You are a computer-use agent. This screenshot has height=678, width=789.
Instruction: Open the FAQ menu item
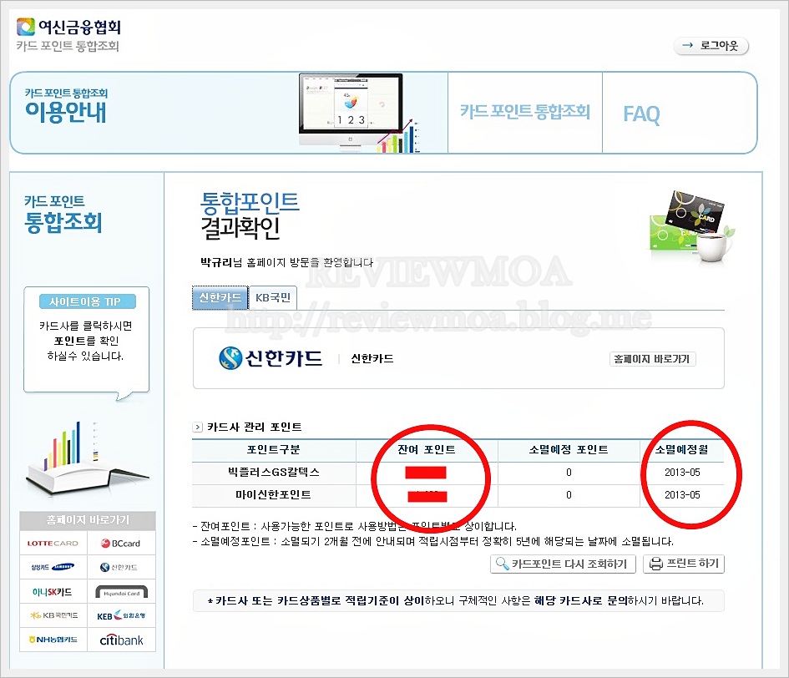[x=641, y=114]
